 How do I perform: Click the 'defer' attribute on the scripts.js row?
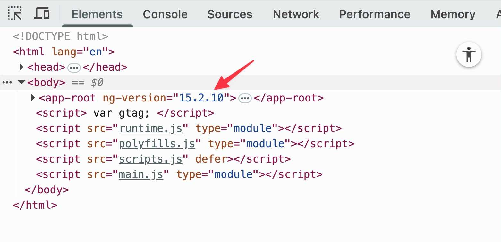coord(211,159)
